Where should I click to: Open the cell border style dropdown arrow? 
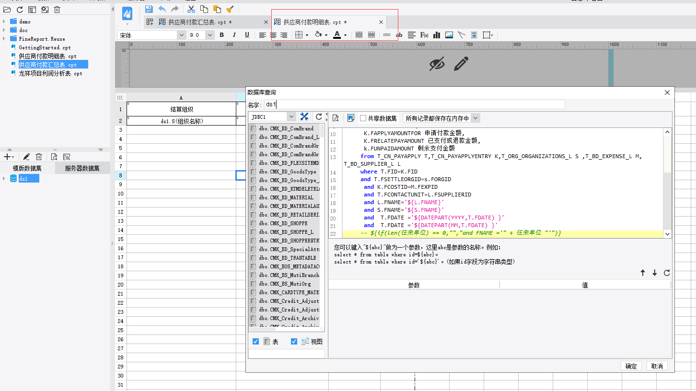click(x=307, y=35)
